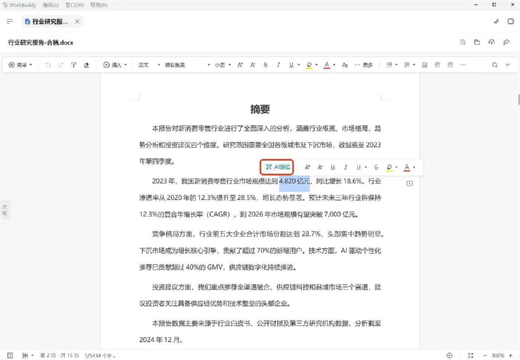Image resolution: width=520 pixels, height=360 pixels.
Task: Open the 窗口(W) menu
Action: click(75, 5)
